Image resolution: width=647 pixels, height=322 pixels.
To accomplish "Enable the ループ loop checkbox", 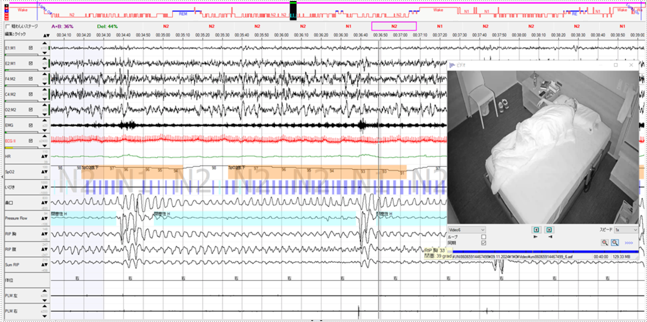I will click(484, 237).
